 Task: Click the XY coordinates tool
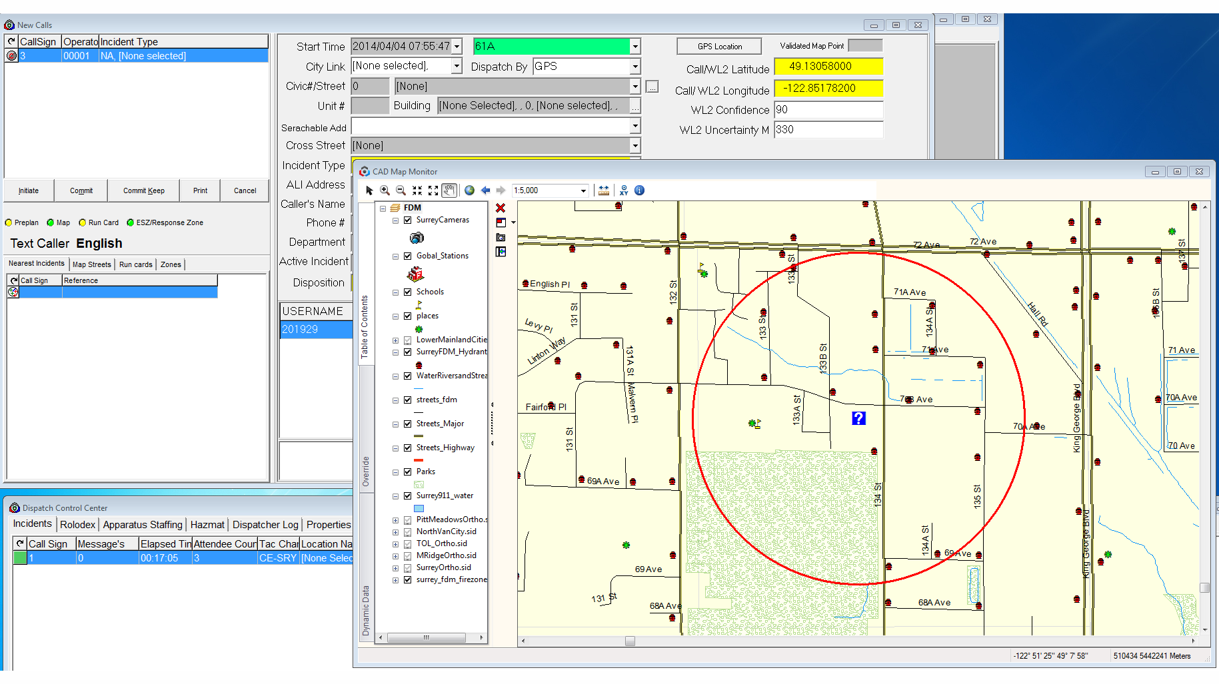pos(622,190)
